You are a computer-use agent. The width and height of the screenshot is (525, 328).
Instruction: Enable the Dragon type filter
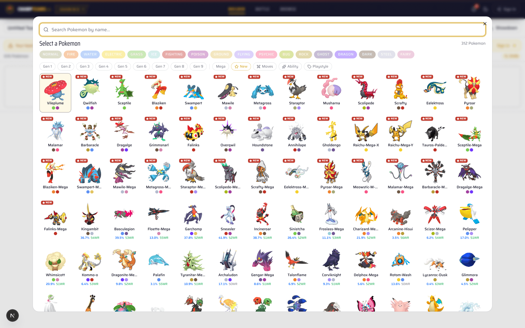[346, 54]
